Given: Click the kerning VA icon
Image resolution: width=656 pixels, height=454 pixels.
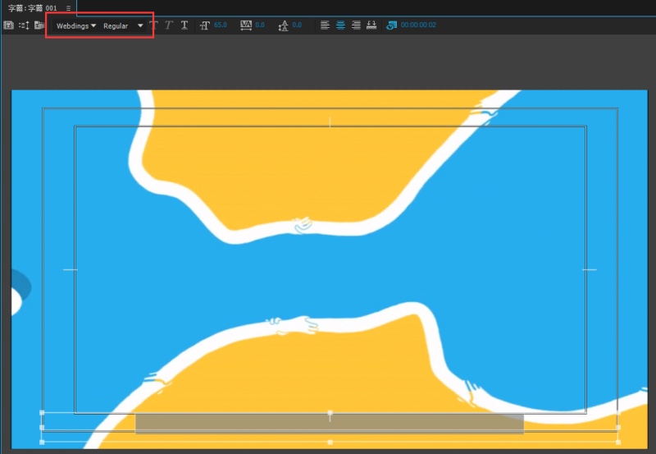Looking at the screenshot, I should coord(246,25).
